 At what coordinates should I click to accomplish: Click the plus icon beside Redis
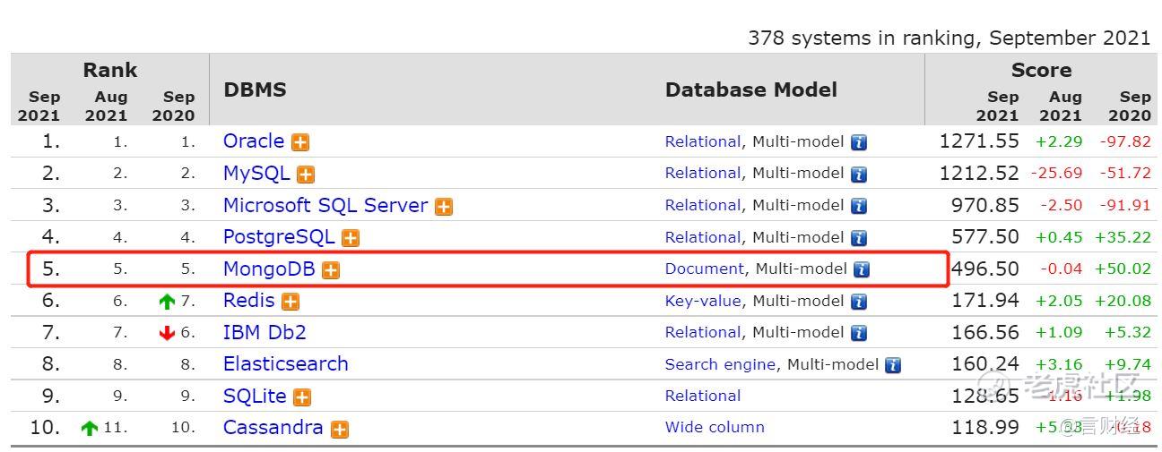point(290,302)
